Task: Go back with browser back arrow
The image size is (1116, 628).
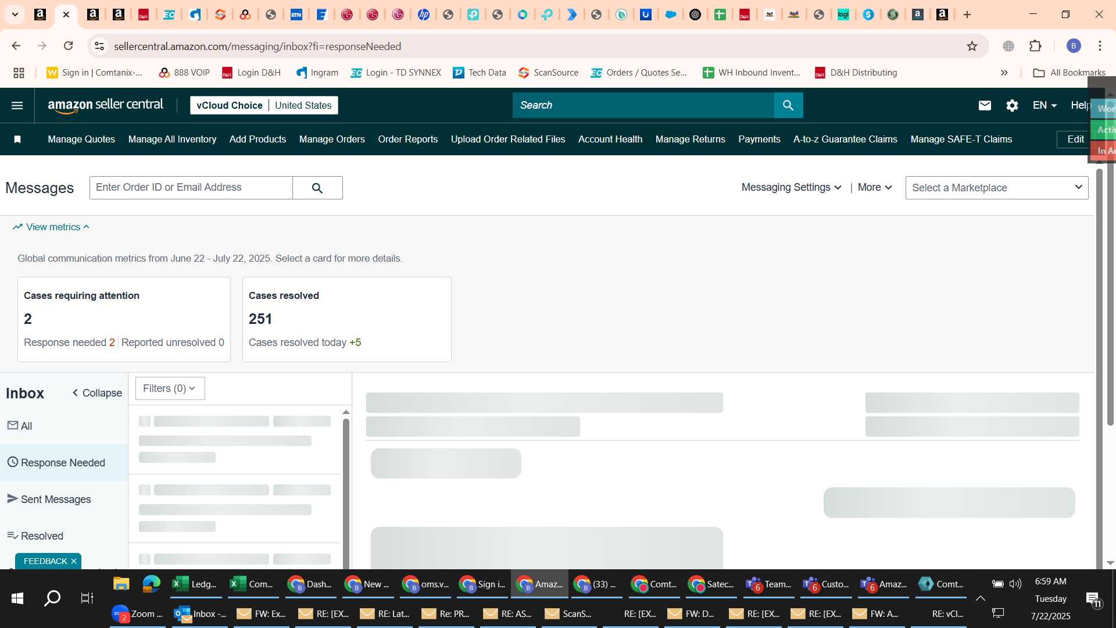Action: click(16, 46)
